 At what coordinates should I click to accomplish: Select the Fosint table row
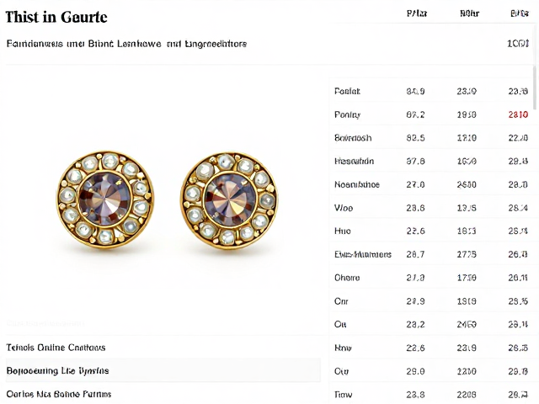431,91
